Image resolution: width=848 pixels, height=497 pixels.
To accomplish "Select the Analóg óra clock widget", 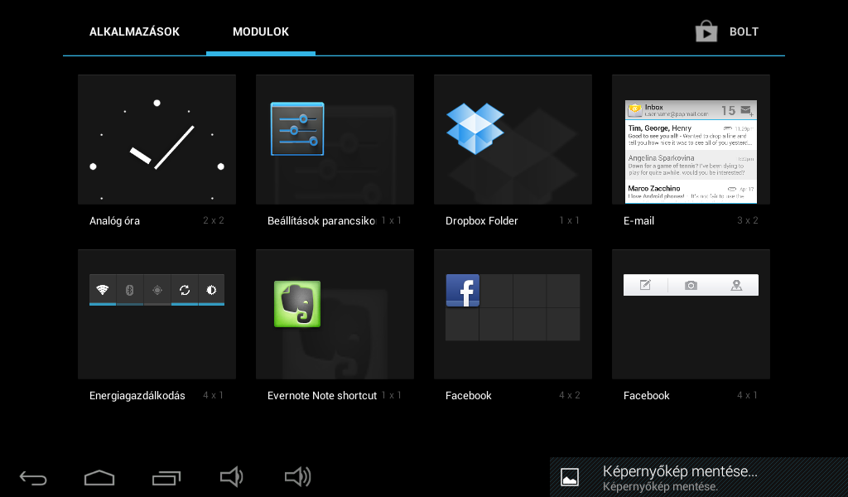I will click(157, 139).
